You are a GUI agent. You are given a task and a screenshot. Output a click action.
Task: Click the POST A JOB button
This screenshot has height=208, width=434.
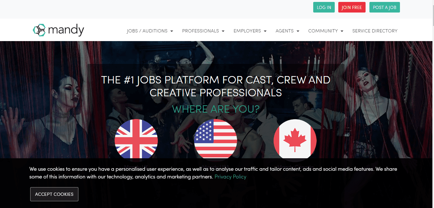point(385,7)
